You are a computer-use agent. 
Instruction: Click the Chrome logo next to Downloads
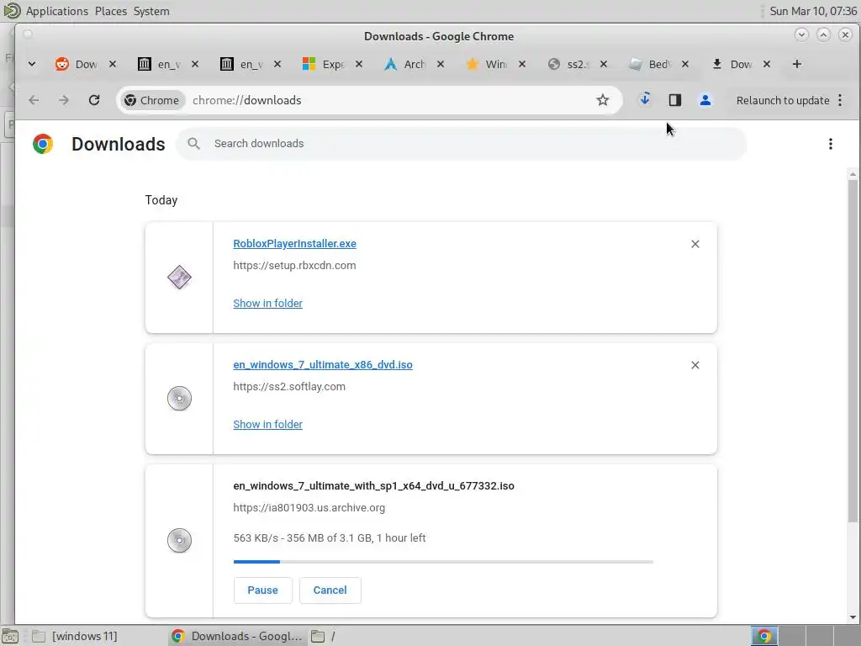point(43,144)
